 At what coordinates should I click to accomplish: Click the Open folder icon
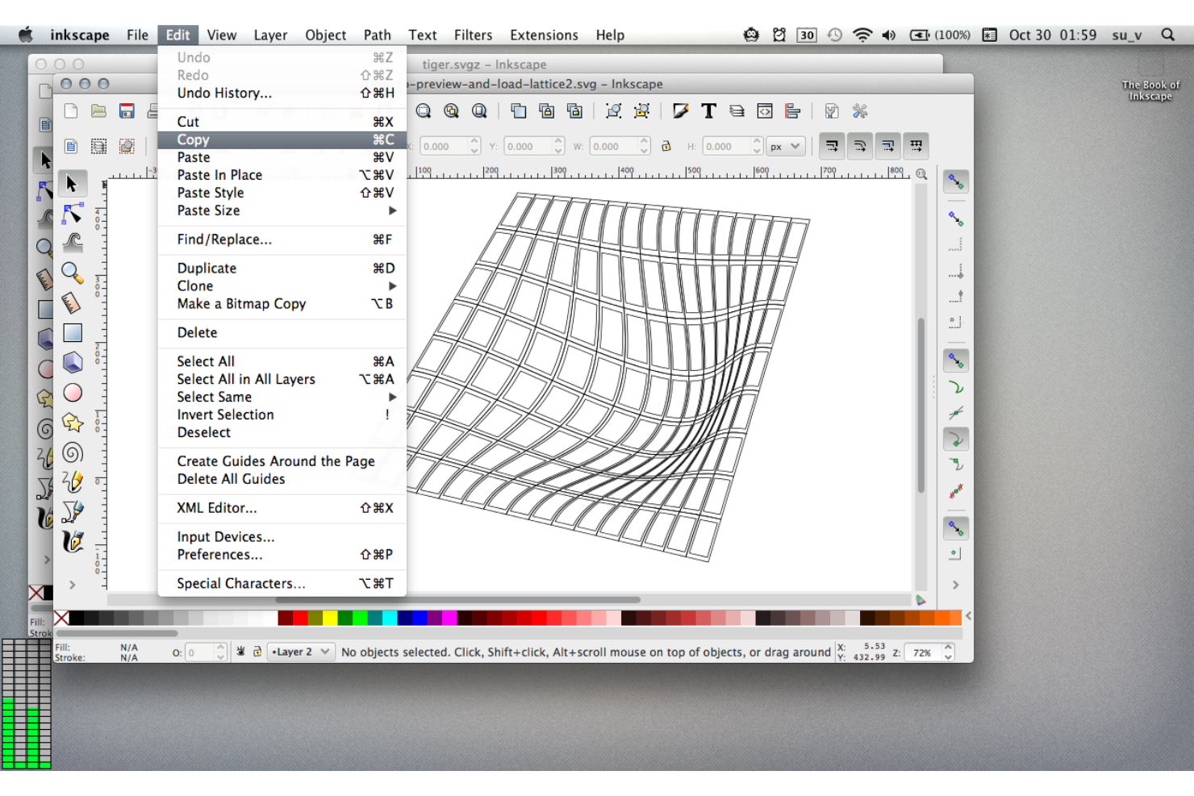tap(98, 111)
